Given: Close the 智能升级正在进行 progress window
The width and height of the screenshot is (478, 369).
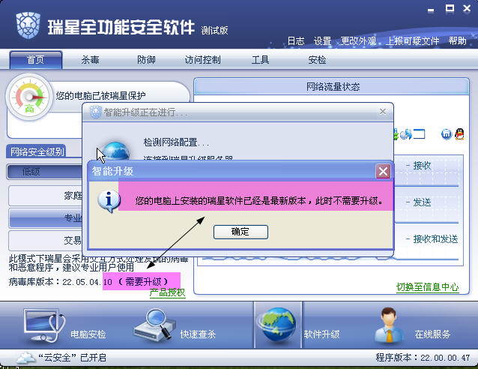Looking at the screenshot, I should (x=383, y=112).
